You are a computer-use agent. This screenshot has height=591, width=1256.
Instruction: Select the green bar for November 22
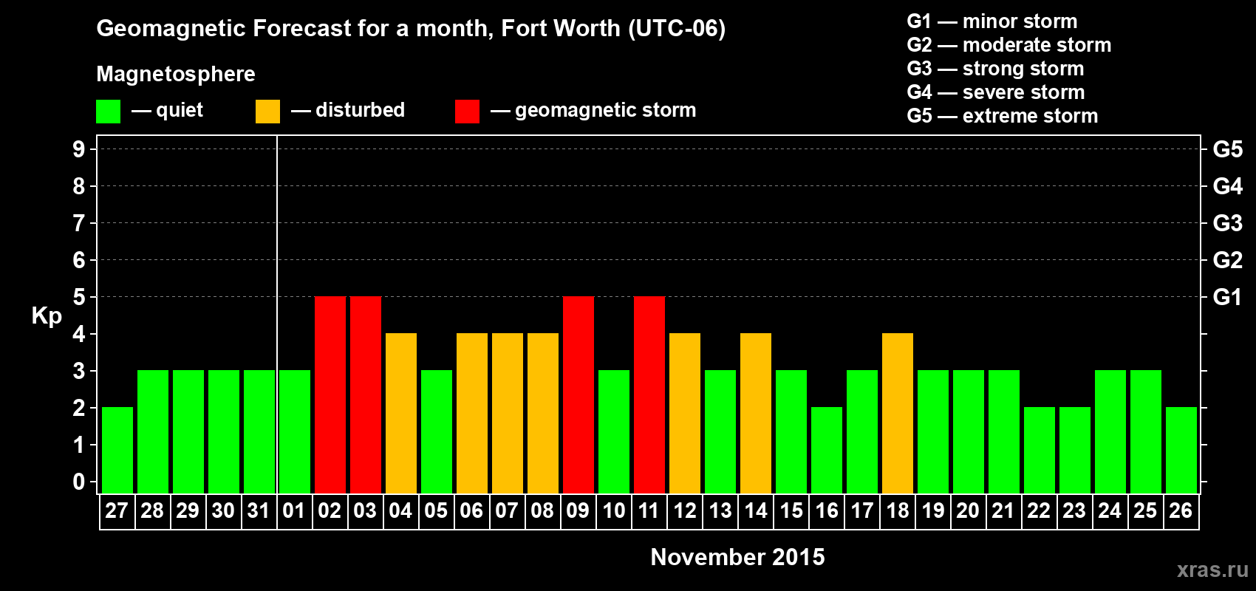[1040, 450]
